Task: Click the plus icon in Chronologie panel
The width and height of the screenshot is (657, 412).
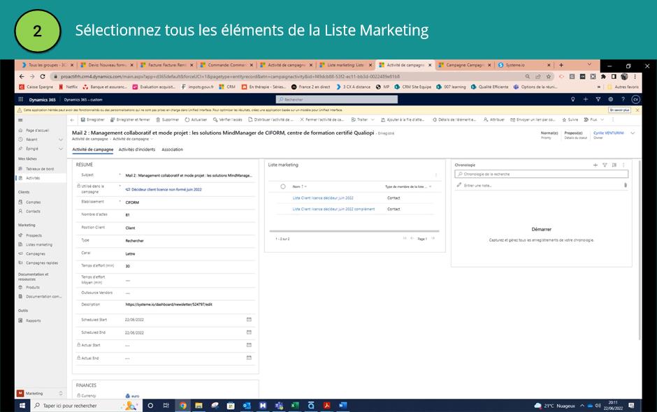Action: click(595, 165)
